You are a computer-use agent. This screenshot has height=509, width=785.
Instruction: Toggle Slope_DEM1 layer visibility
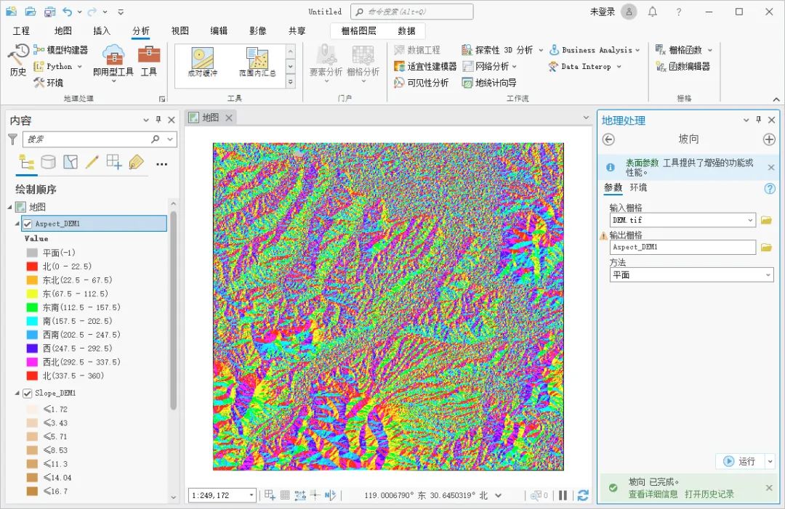pyautogui.click(x=28, y=393)
